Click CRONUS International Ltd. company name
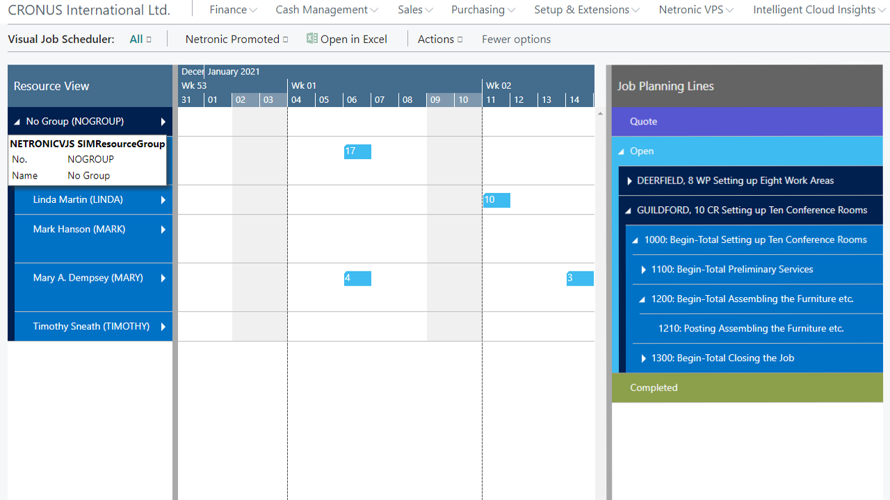Image resolution: width=890 pixels, height=500 pixels. 89,10
